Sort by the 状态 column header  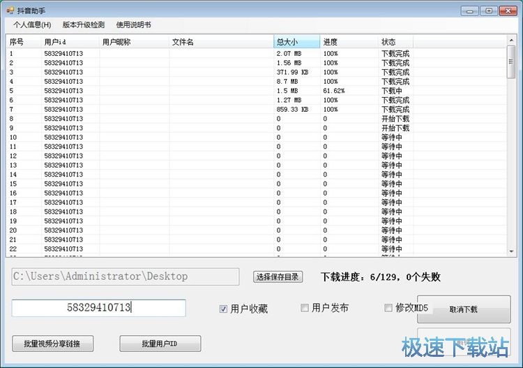pos(395,42)
